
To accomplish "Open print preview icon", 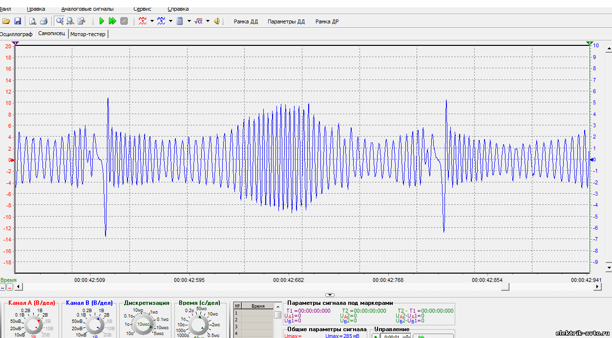I will [33, 21].
